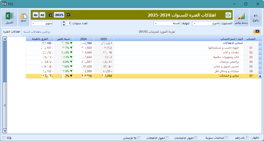Screen dimensions: 264x141
Task: Click the back (رجوع) button
Action: 256,18
